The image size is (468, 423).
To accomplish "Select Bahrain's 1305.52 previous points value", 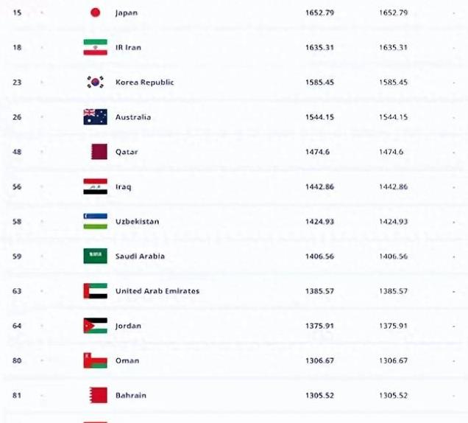I will coord(393,396).
